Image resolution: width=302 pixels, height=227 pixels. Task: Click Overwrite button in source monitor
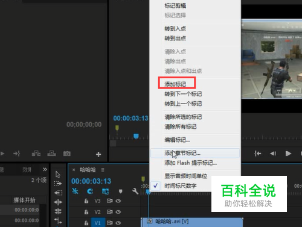click(x=52, y=154)
